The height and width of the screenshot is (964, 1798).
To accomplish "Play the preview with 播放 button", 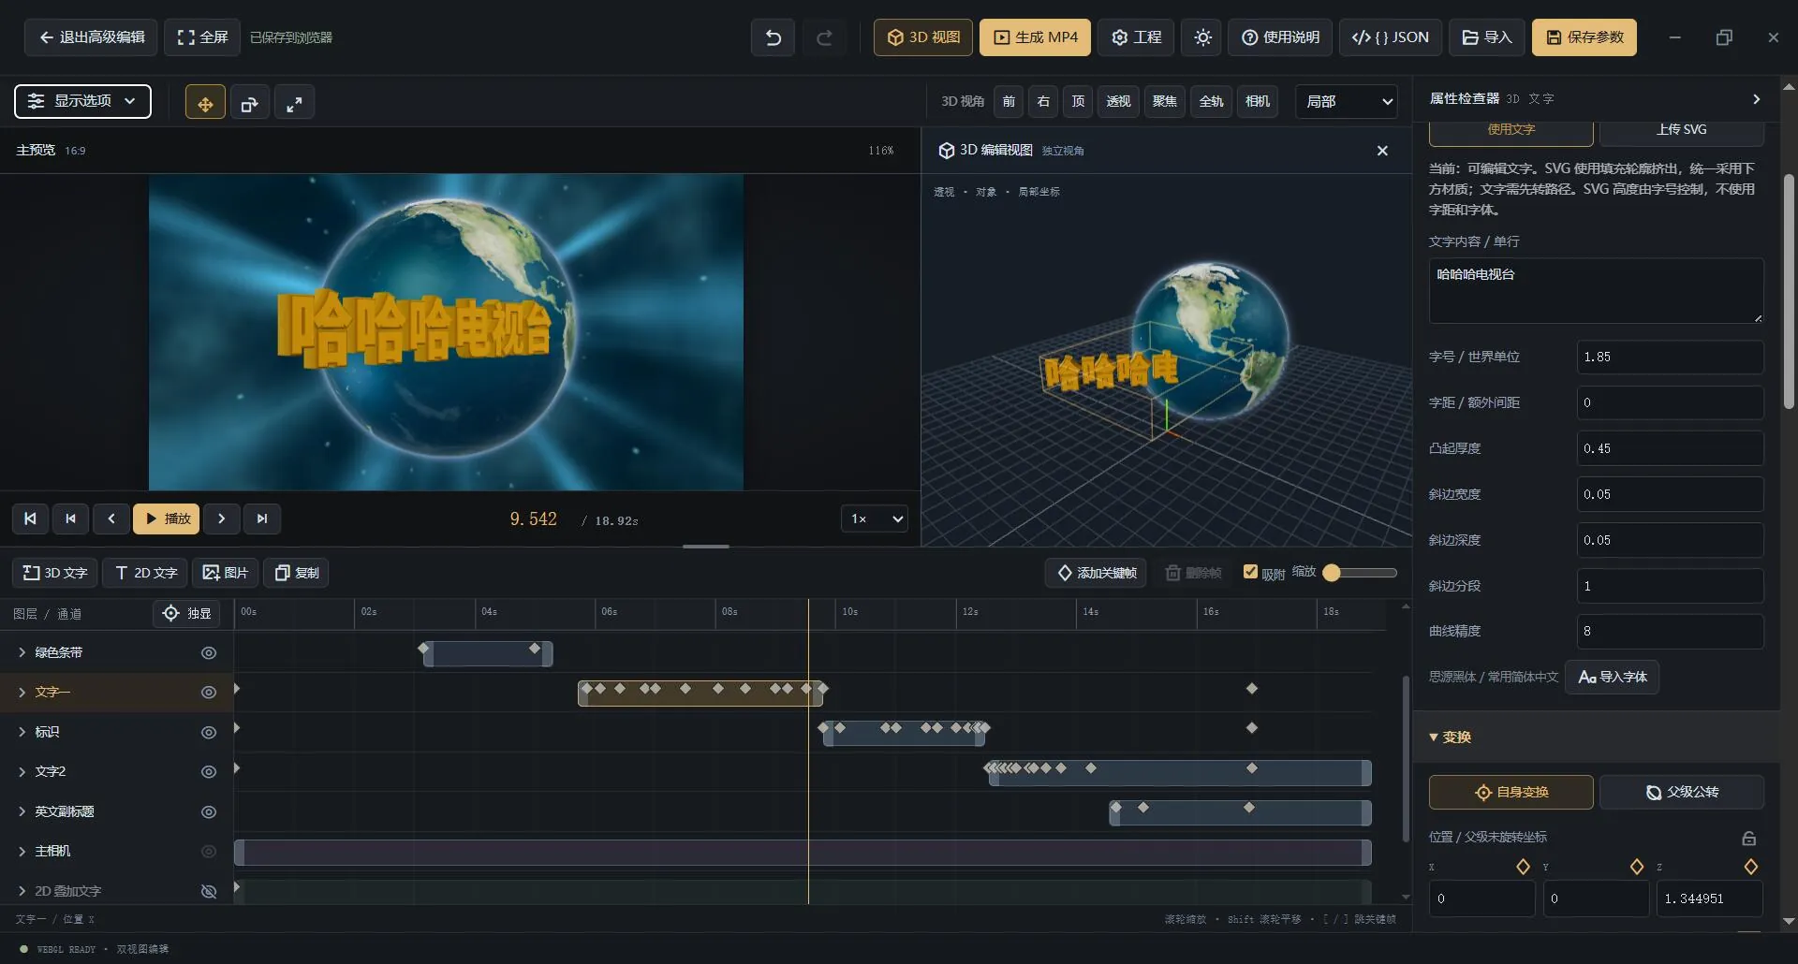I will click(167, 519).
